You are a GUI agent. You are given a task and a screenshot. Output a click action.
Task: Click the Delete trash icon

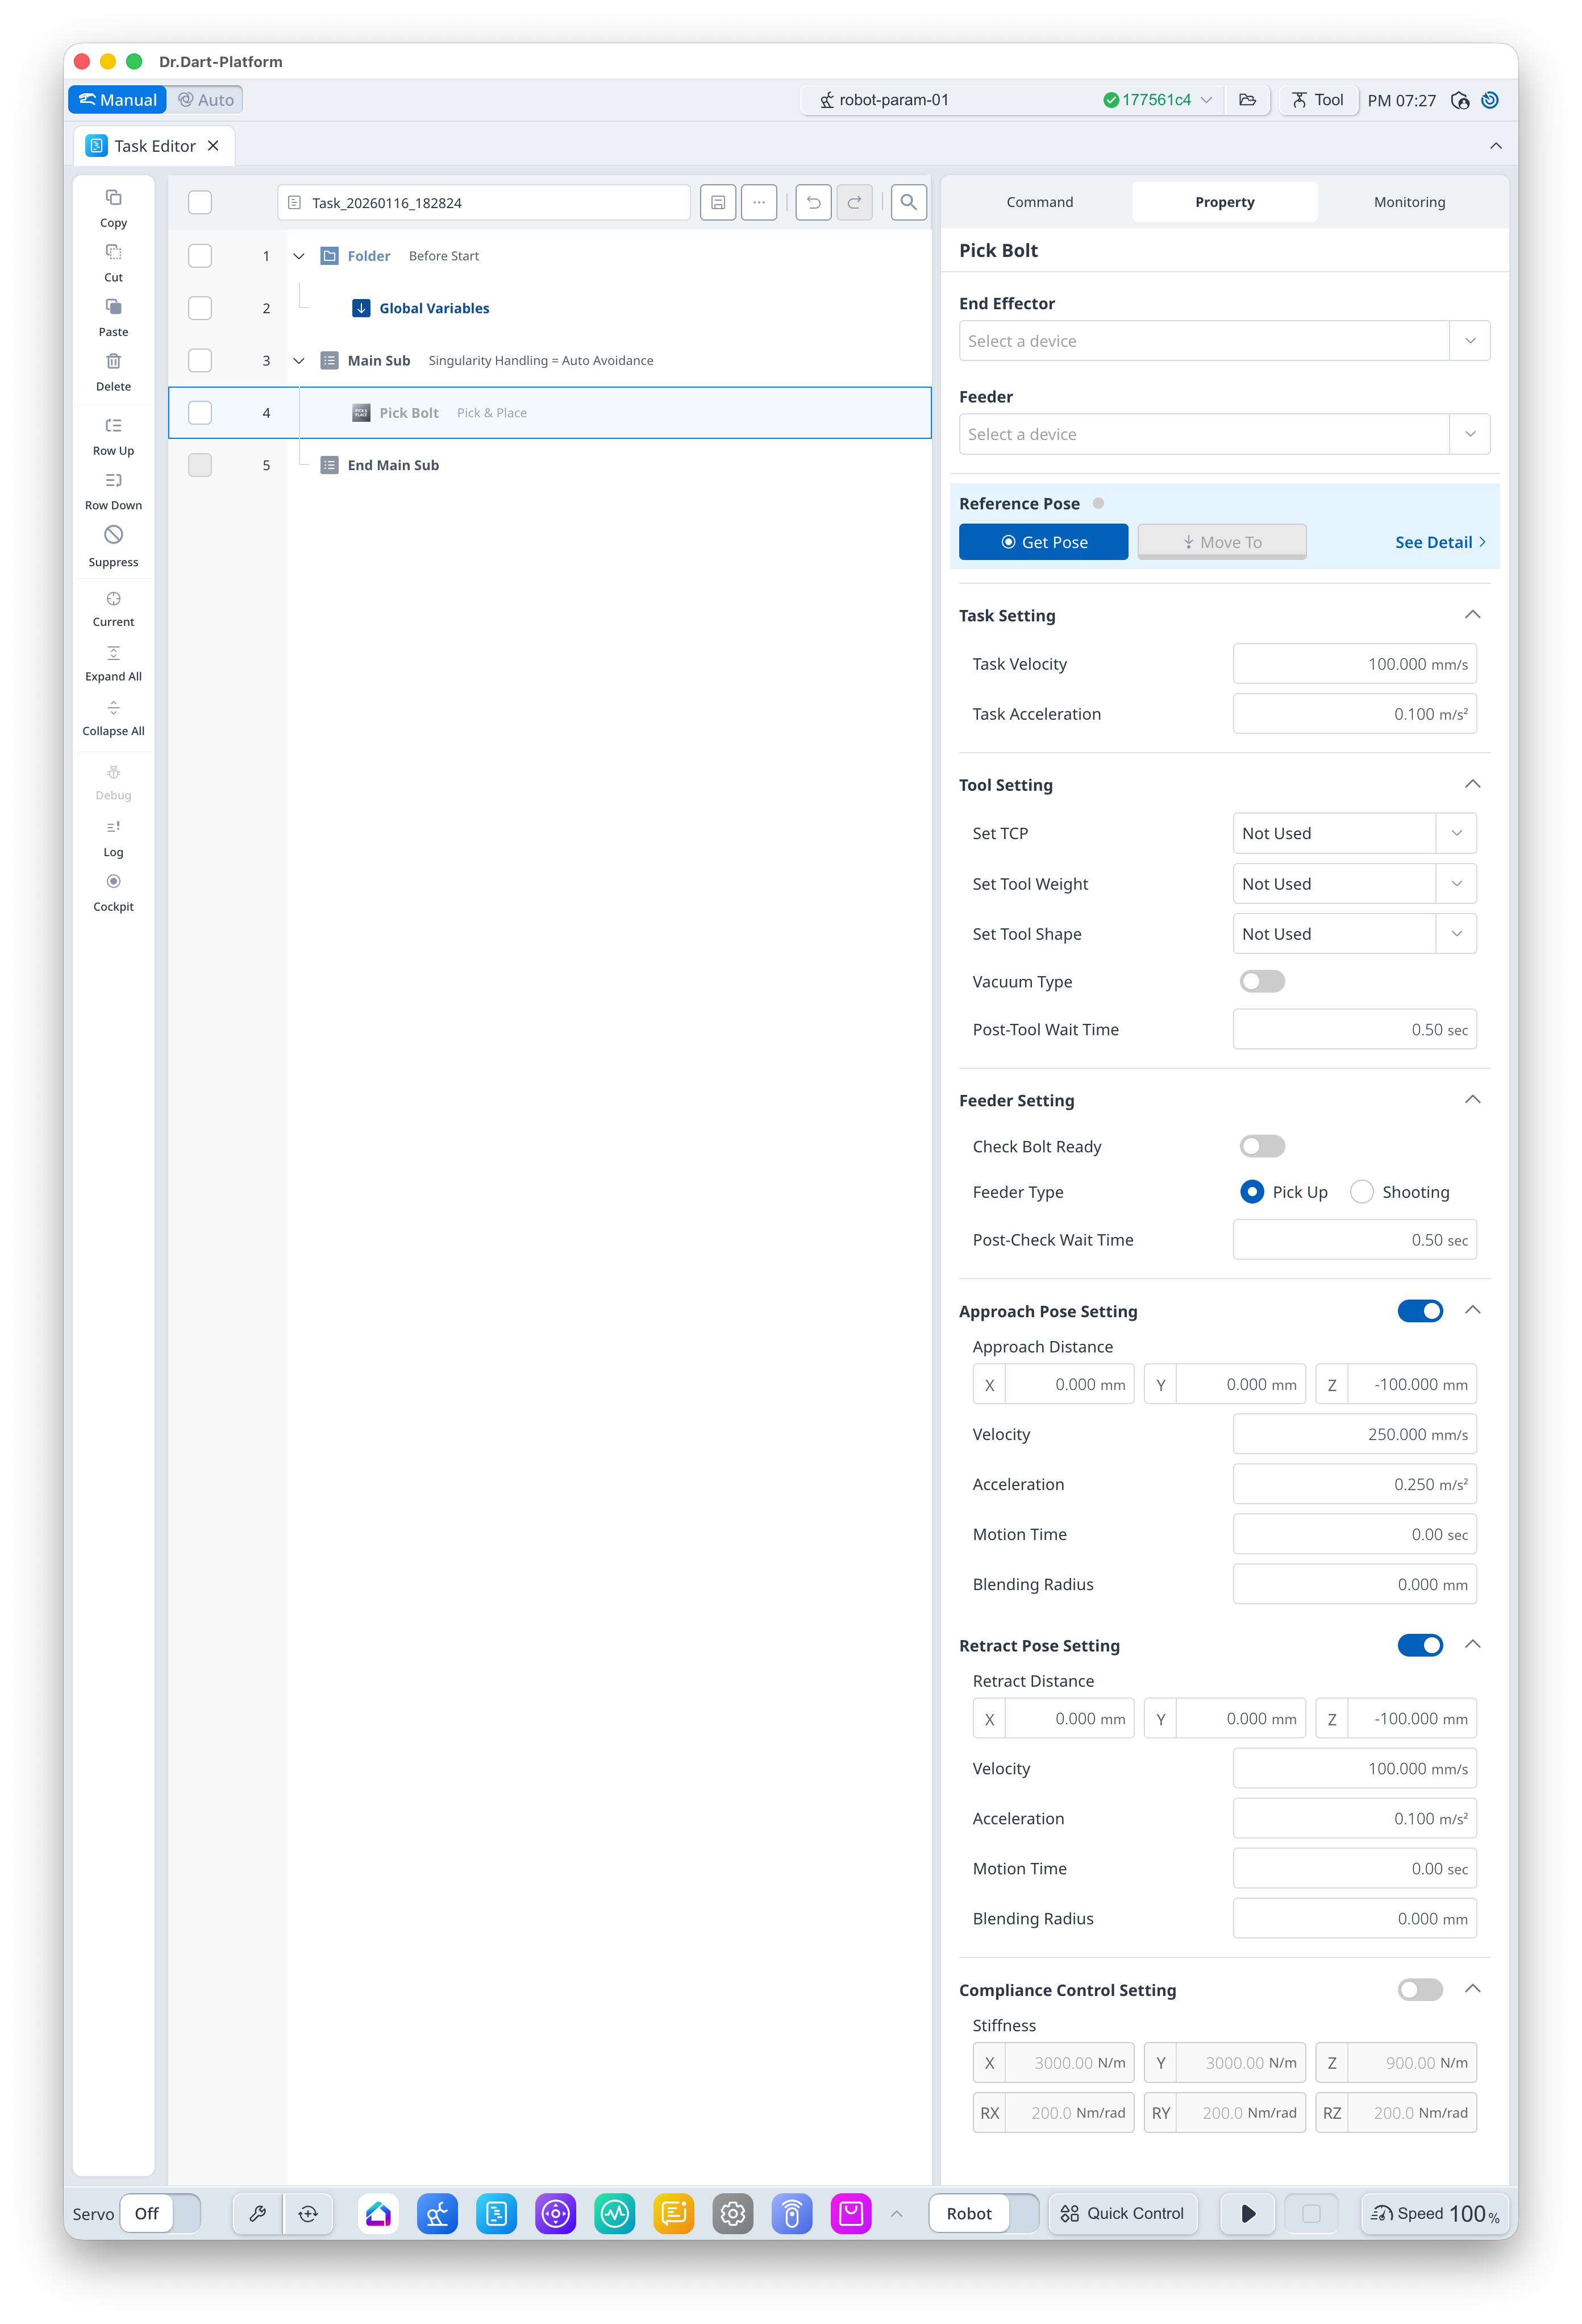[x=113, y=361]
